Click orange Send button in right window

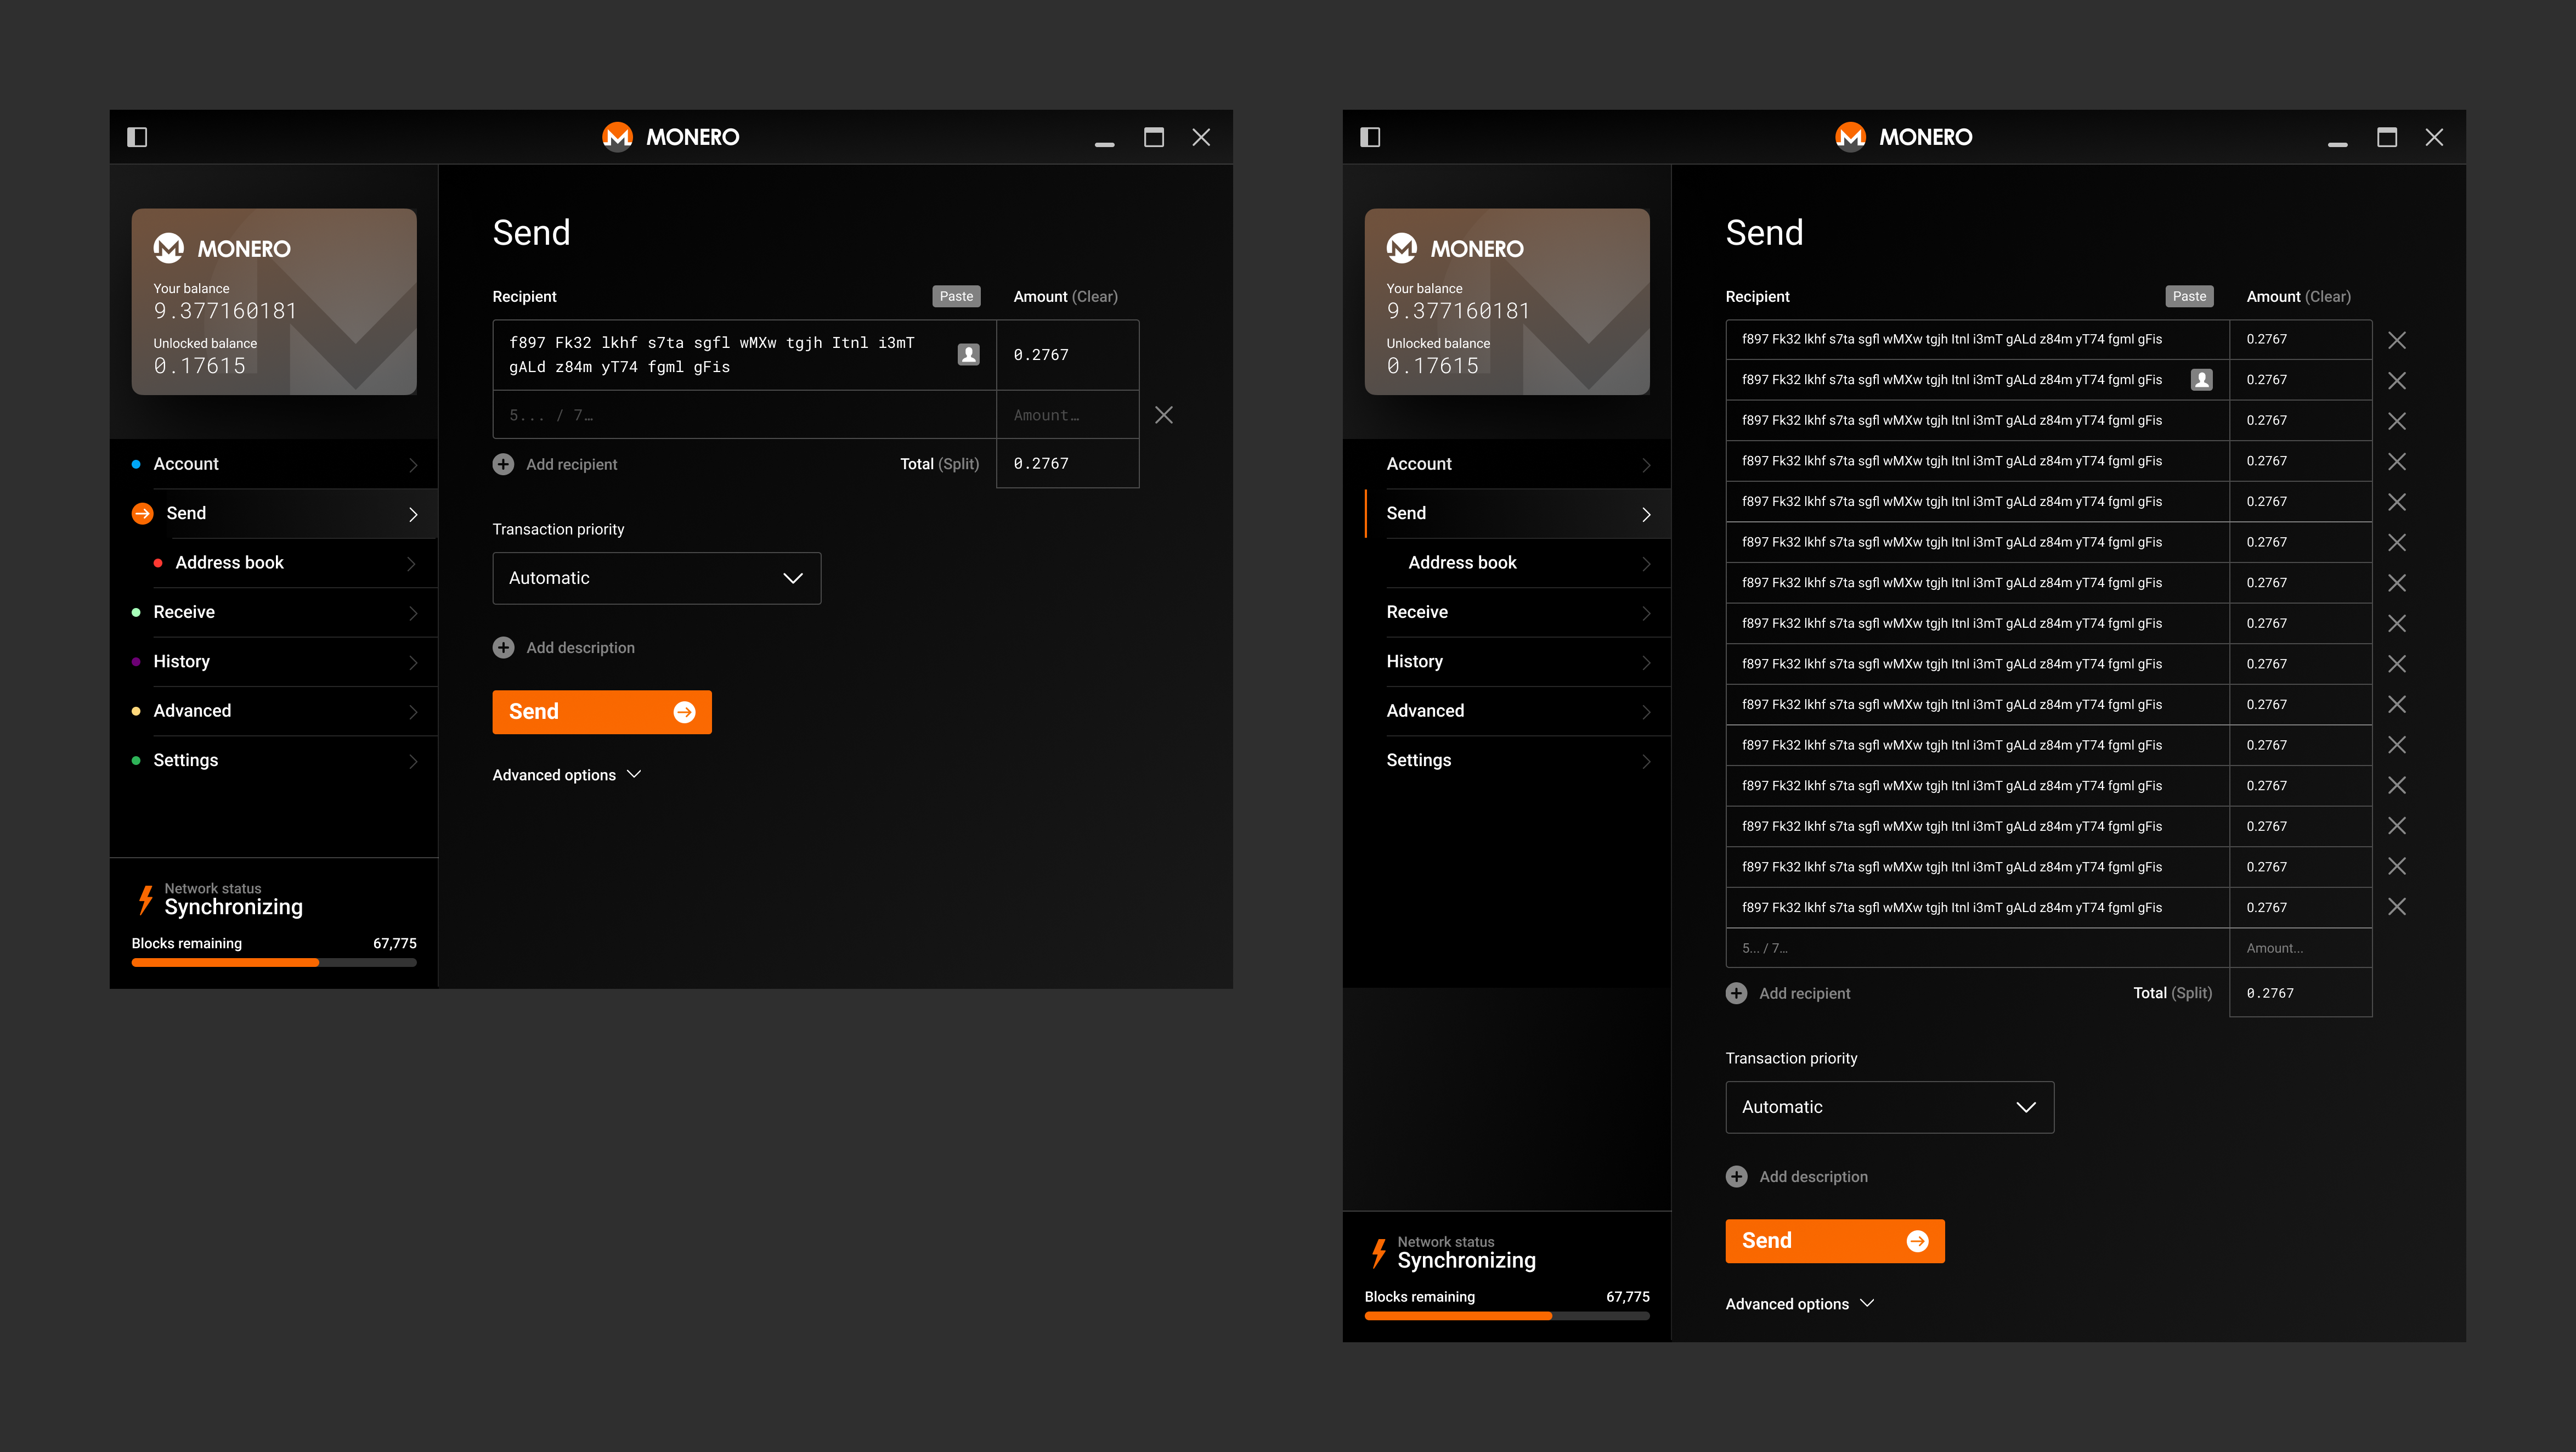(x=1835, y=1241)
